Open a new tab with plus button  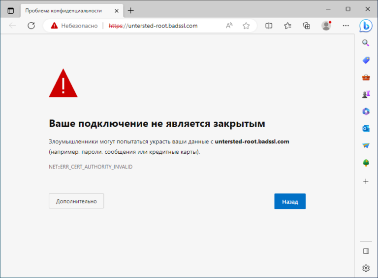coord(130,11)
